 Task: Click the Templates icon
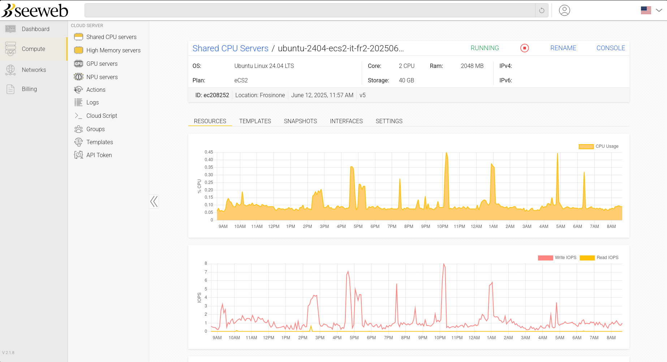pos(78,142)
